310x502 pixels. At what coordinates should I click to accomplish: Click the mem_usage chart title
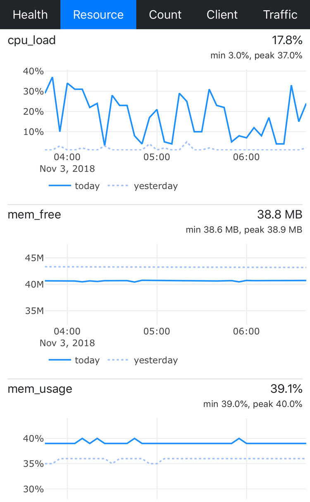pos(40,389)
